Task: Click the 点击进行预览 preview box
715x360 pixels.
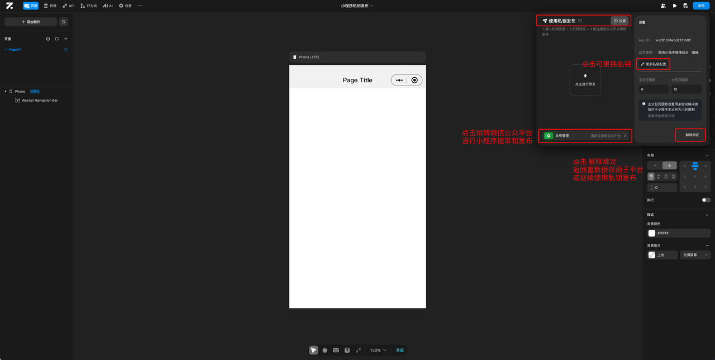Action: point(585,80)
